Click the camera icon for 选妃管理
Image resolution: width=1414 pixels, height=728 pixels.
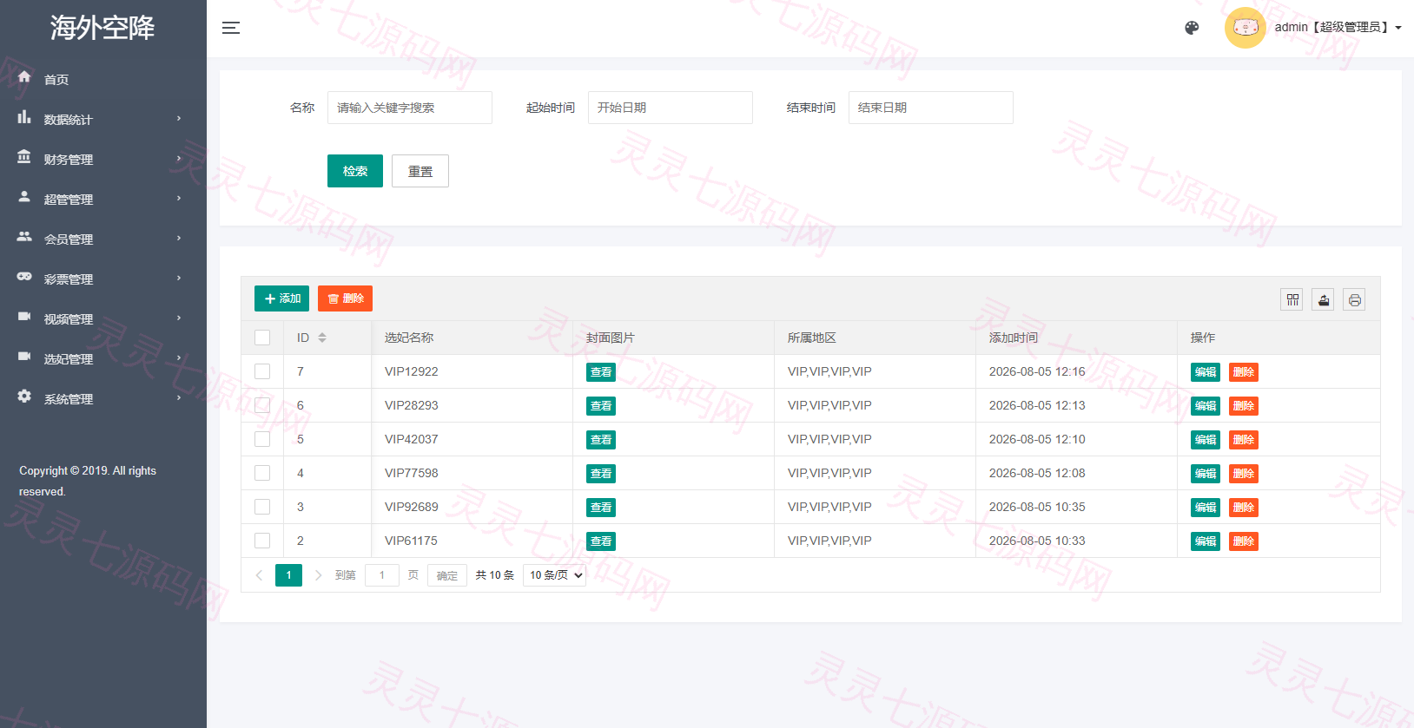pos(24,357)
